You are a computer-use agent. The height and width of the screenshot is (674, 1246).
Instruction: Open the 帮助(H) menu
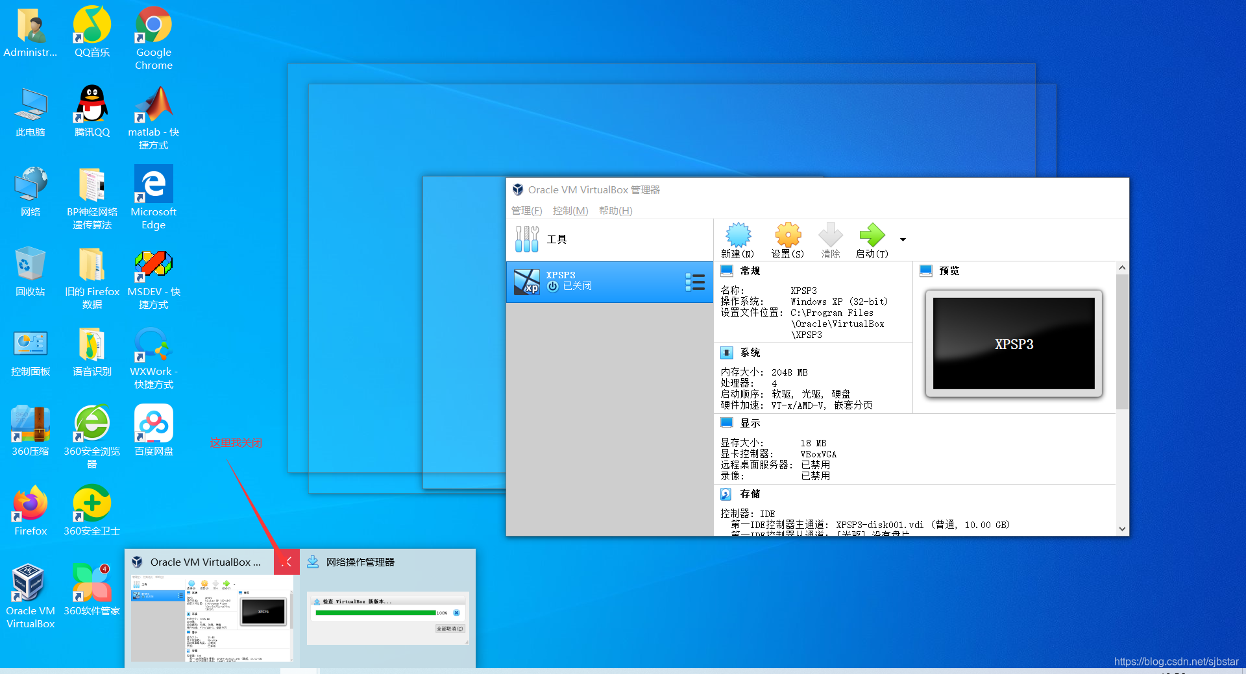click(x=615, y=211)
